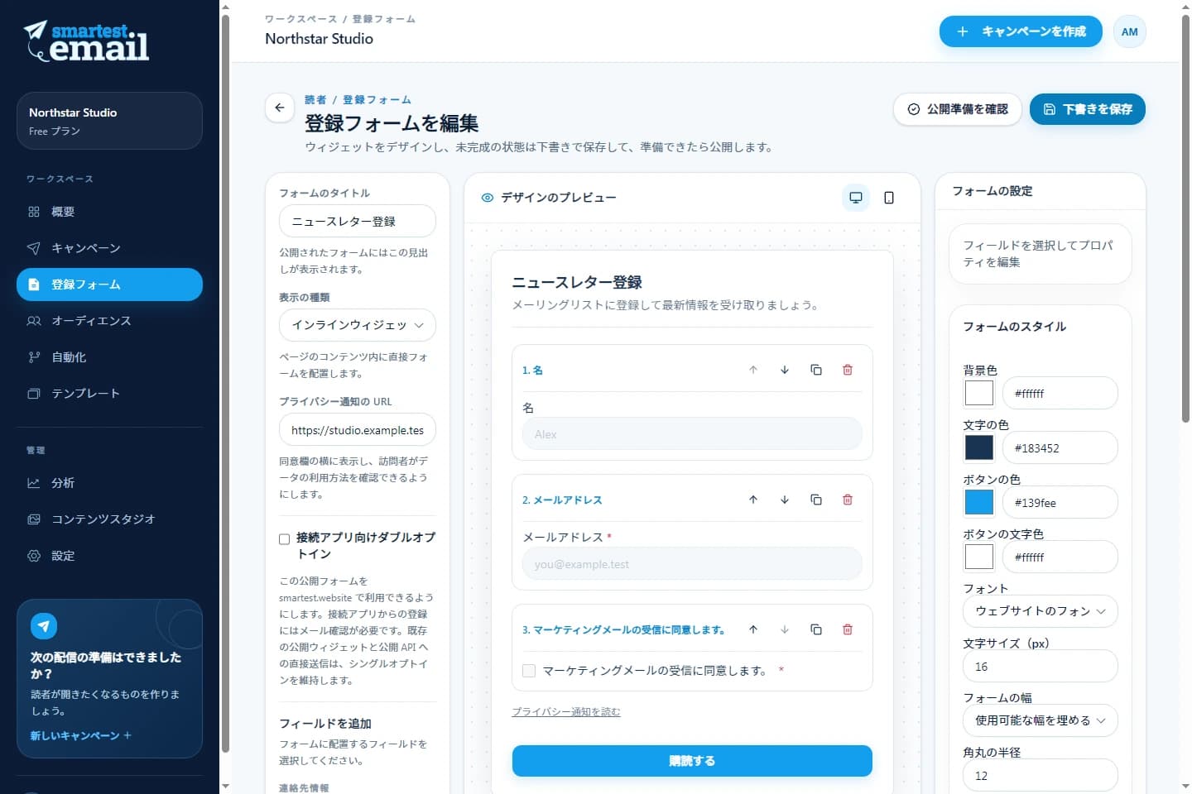Image resolution: width=1192 pixels, height=794 pixels.
Task: Move the 名 field down
Action: tap(785, 370)
